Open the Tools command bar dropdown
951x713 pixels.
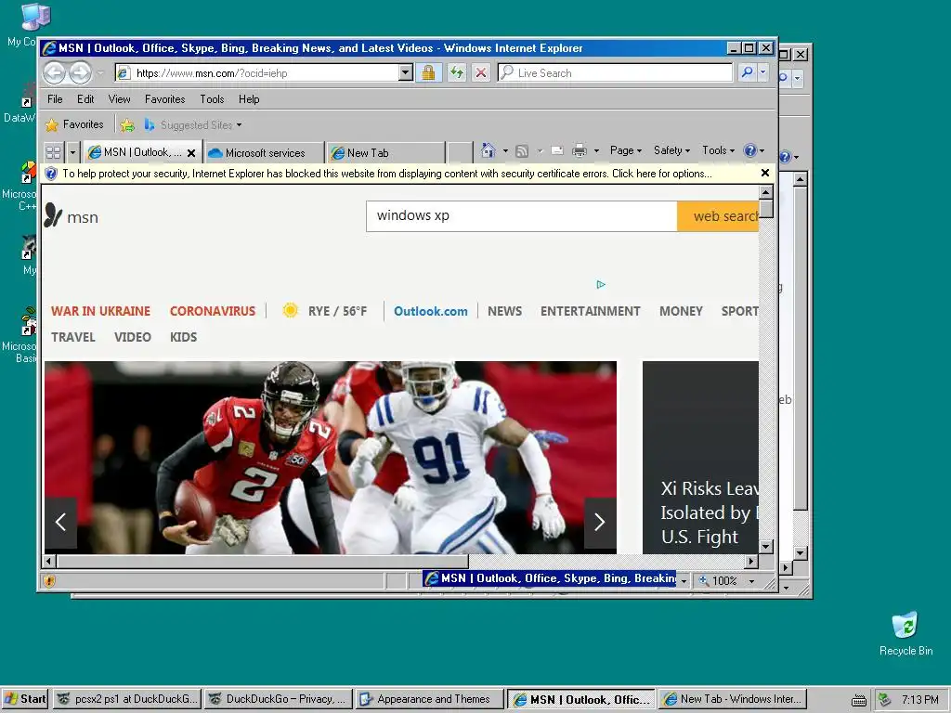coord(719,150)
